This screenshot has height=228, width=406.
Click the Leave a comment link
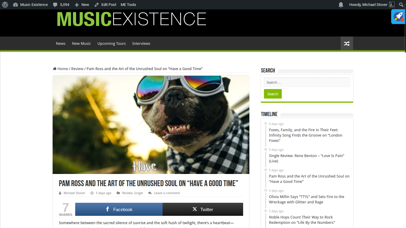167,193
